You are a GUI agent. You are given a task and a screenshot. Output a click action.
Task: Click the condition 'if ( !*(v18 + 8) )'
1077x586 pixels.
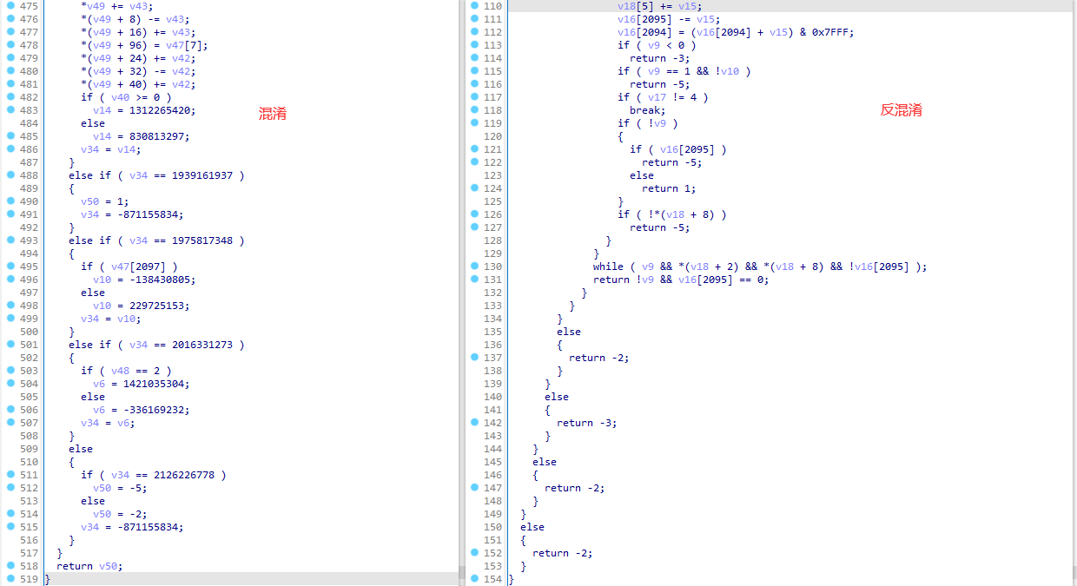[x=672, y=214]
